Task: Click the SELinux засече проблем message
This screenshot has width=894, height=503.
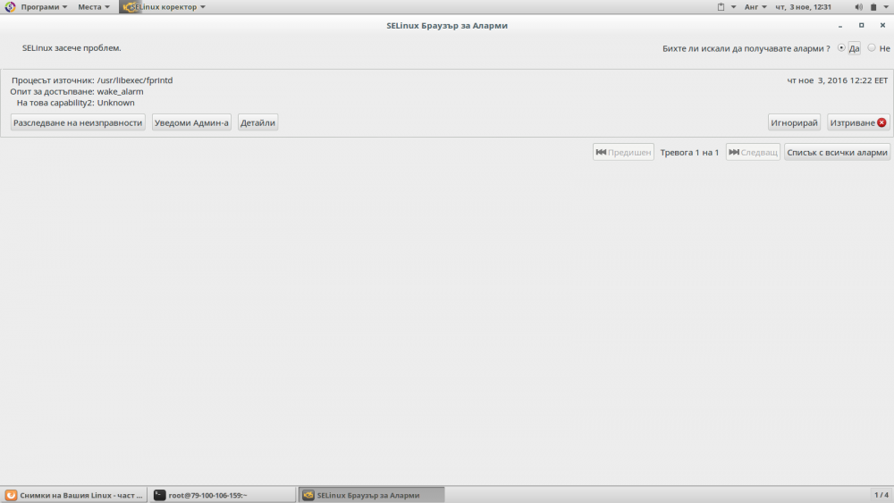Action: click(72, 48)
